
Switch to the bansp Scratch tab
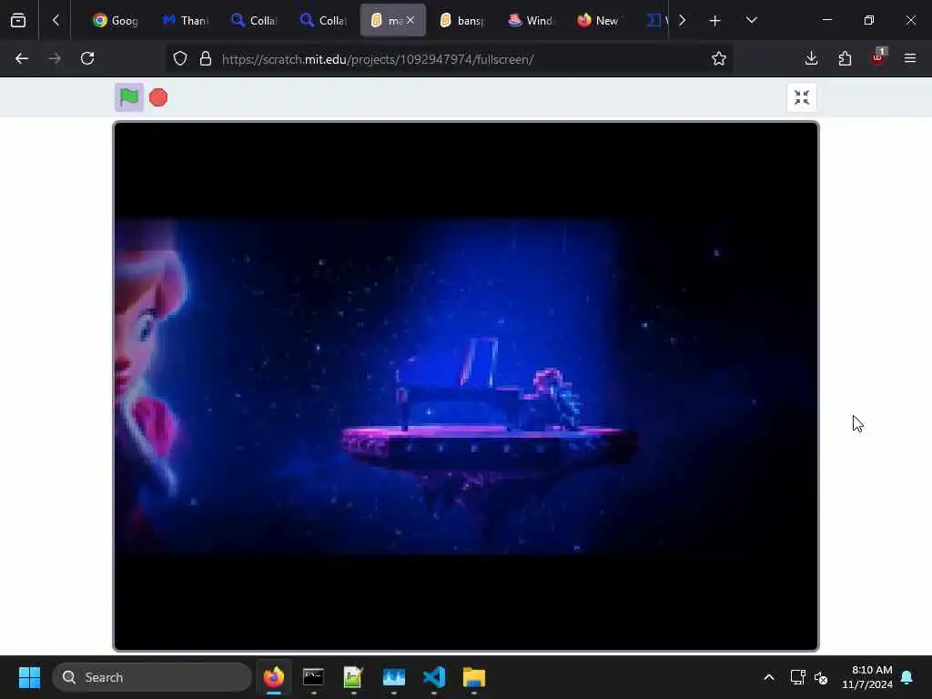[x=462, y=20]
